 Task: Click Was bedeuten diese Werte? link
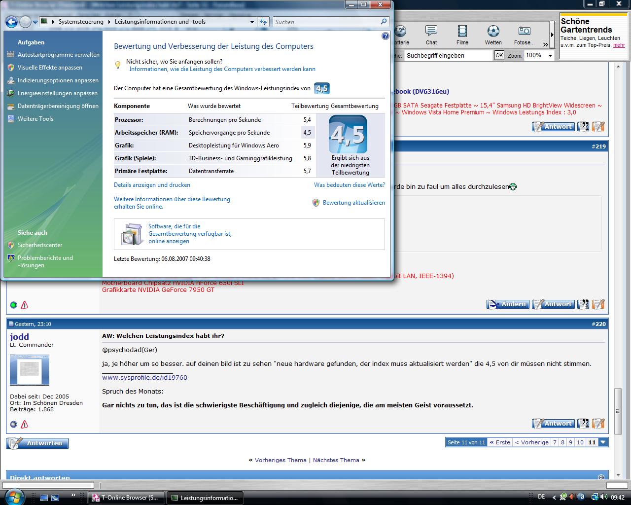(350, 185)
